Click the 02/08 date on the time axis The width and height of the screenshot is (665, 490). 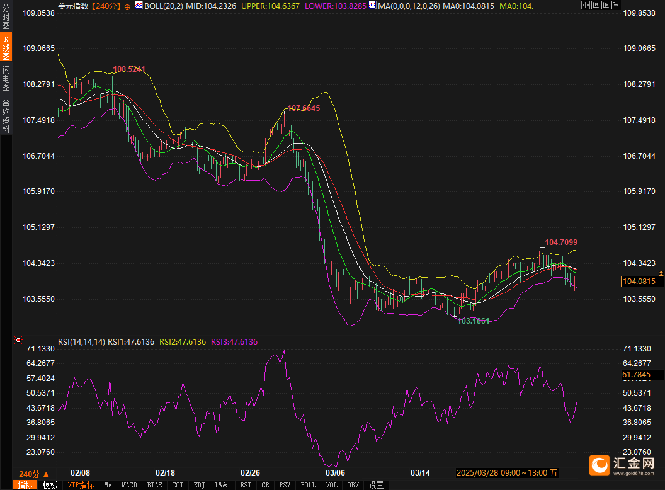[x=80, y=472]
